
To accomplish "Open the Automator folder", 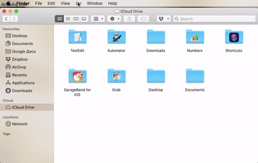I will coord(117,37).
